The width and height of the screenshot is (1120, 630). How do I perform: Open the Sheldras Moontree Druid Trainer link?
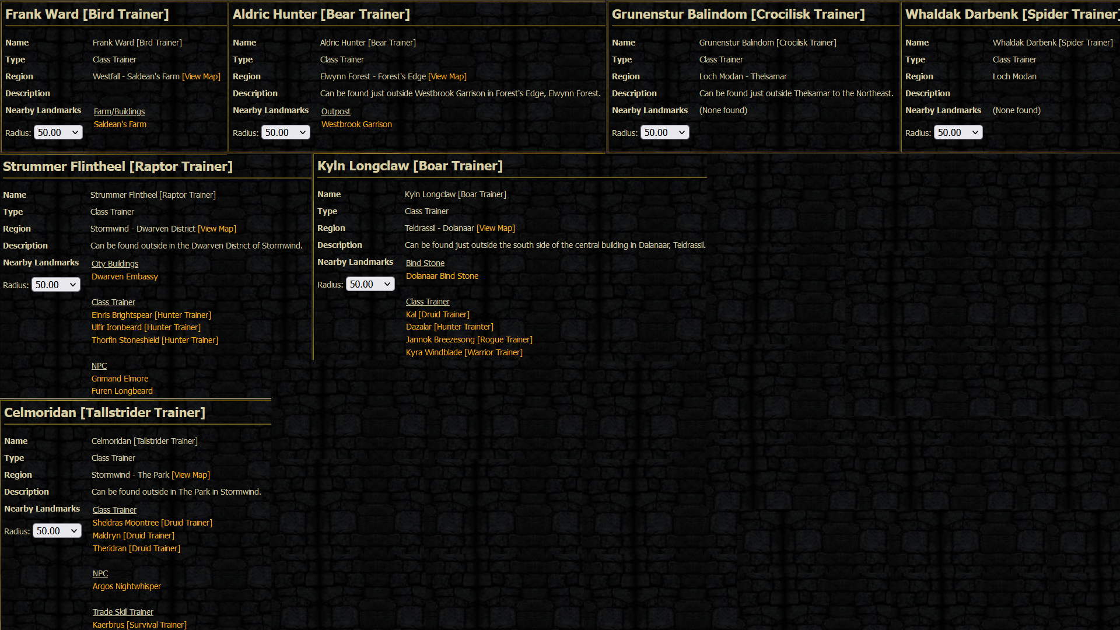(x=152, y=523)
